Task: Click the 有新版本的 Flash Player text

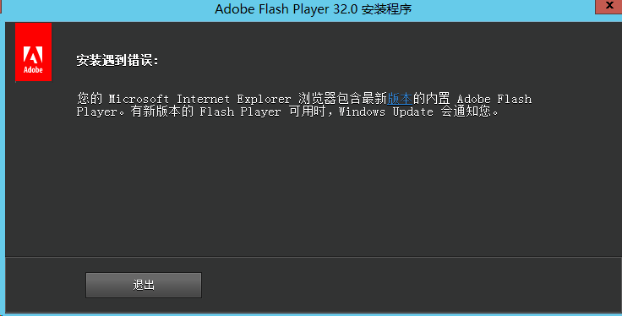Action: pos(205,112)
